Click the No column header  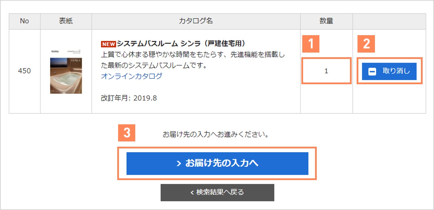pos(24,21)
